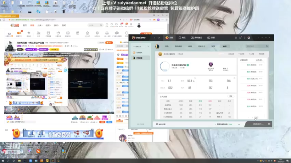Click the Douyu gift box tool icon
Screen dimensions: 291x163
click(x=77, y=33)
